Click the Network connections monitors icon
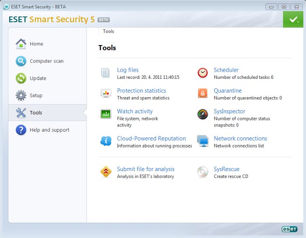Viewport: 306px width, 238px height. [202, 141]
